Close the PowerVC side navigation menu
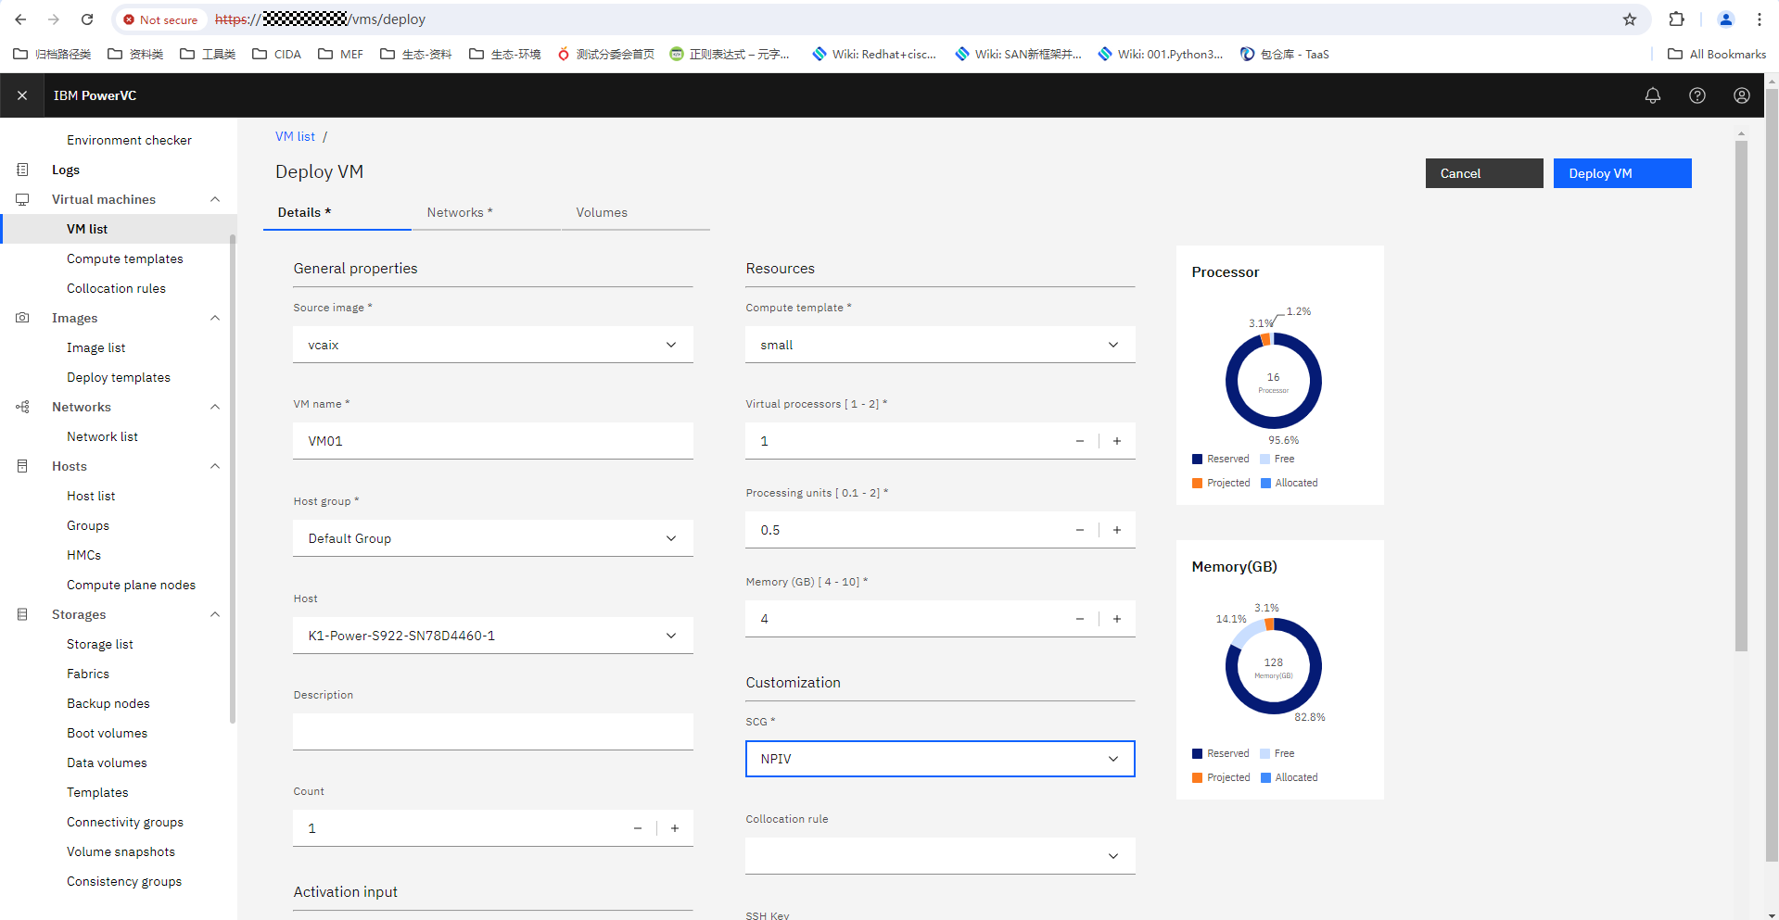The height and width of the screenshot is (920, 1779). 22,95
